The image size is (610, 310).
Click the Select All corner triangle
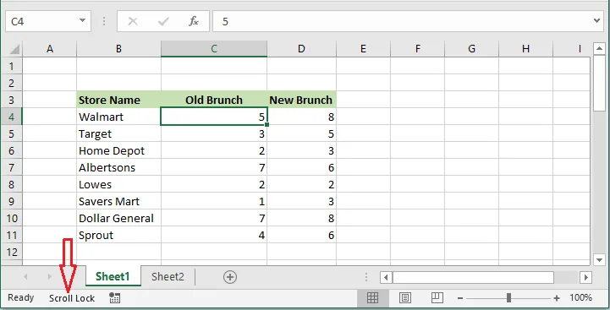[14, 49]
